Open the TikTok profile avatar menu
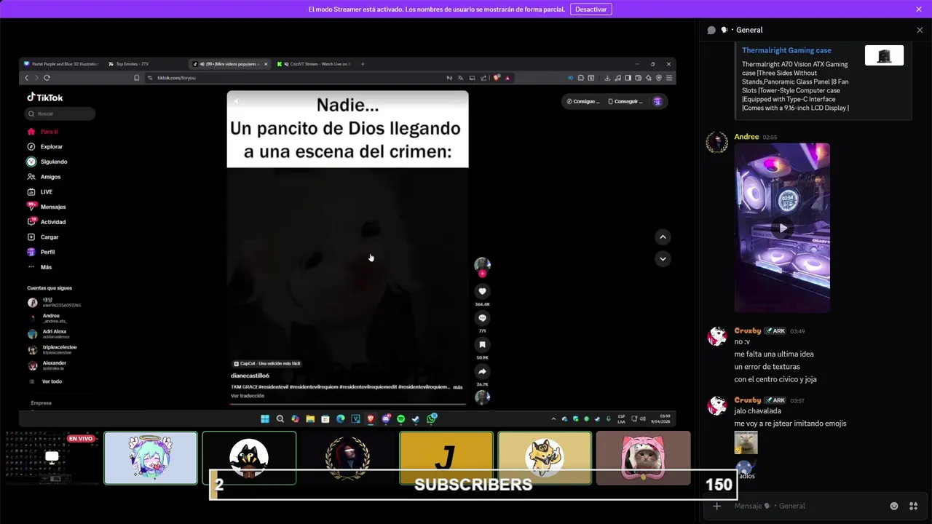This screenshot has height=524, width=932. pyautogui.click(x=657, y=101)
